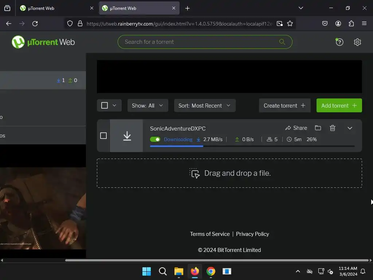
Task: Click the Create torrent button
Action: (x=284, y=105)
